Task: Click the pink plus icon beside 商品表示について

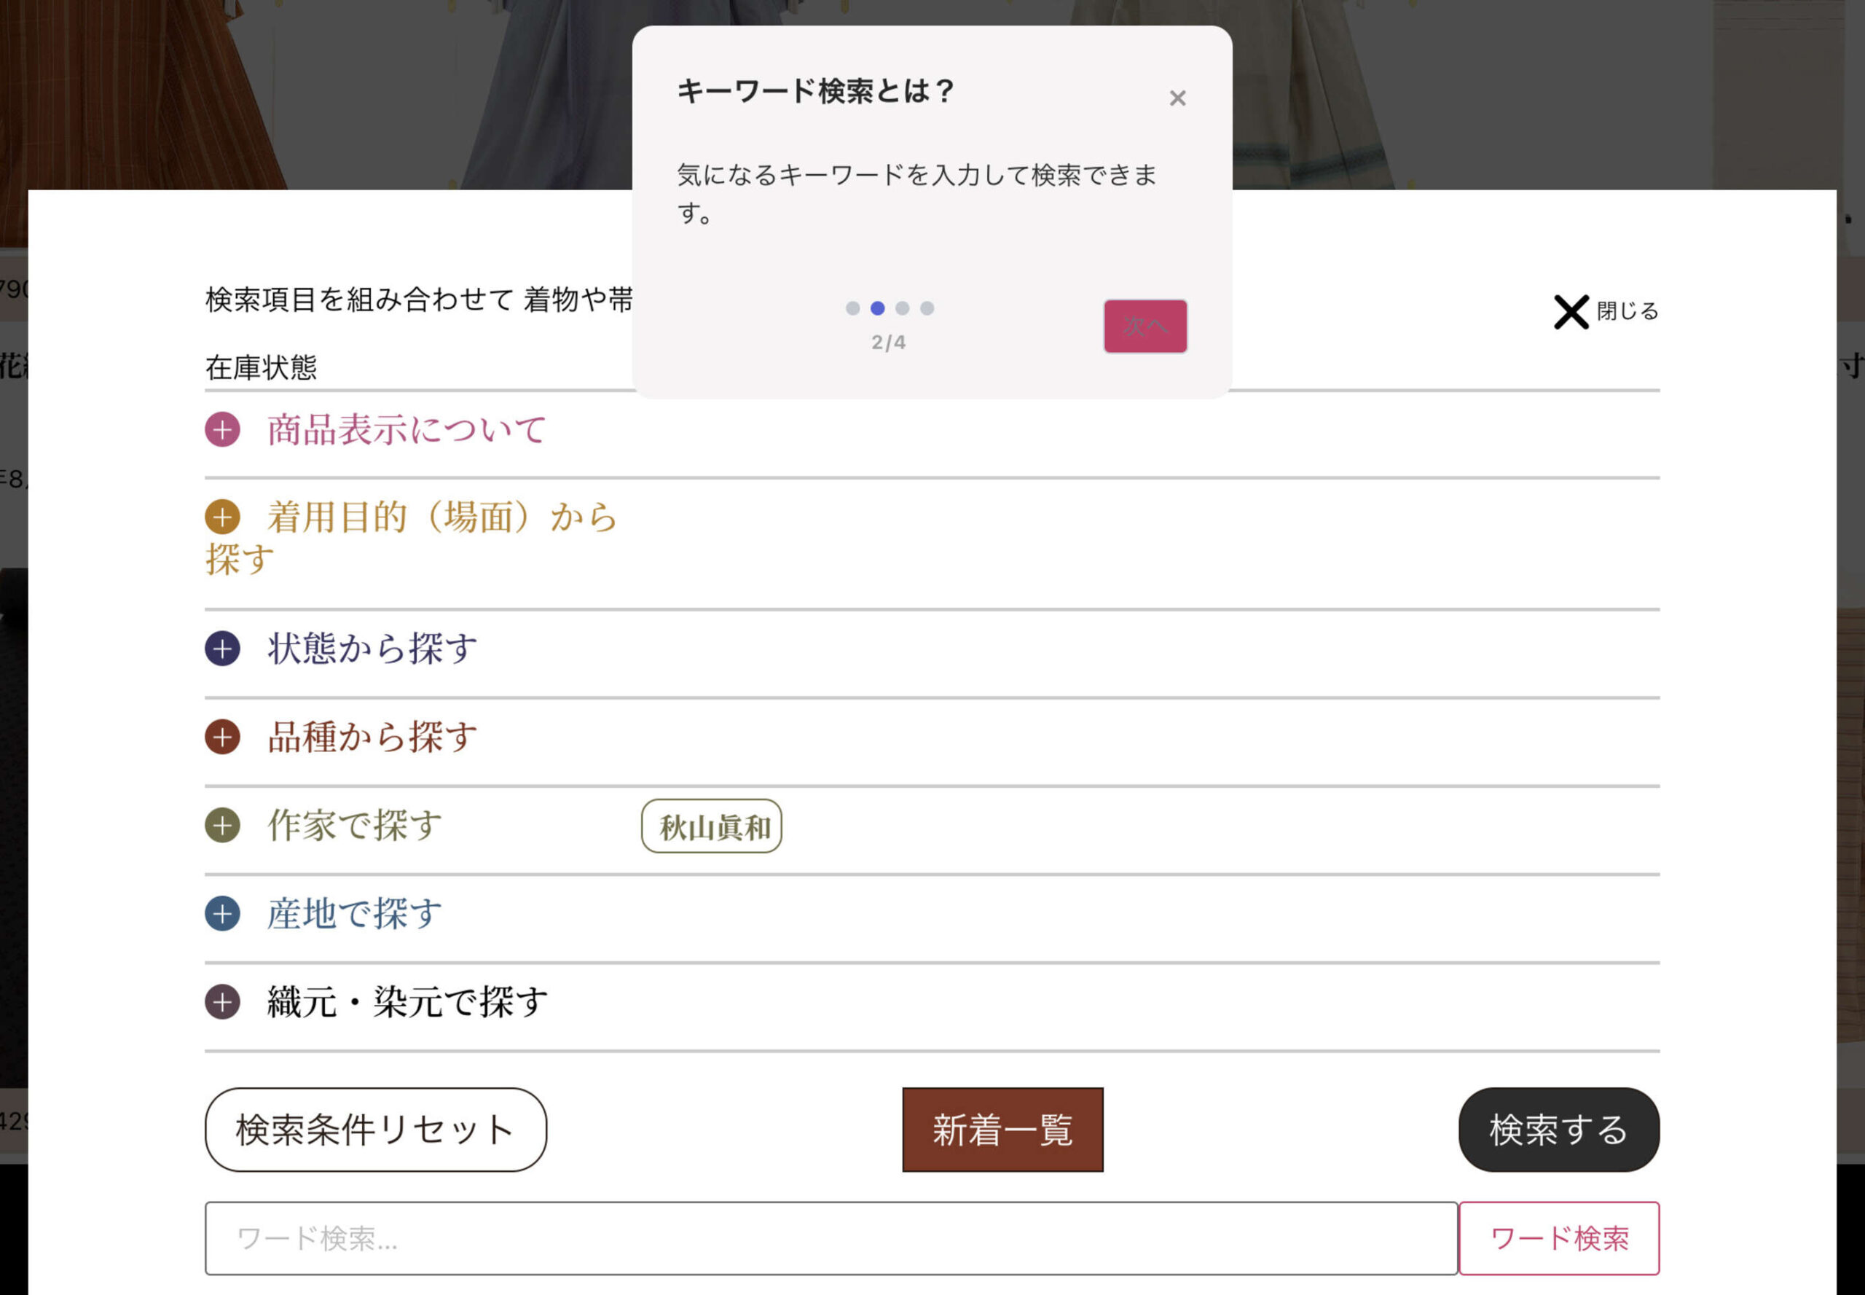Action: [x=221, y=431]
